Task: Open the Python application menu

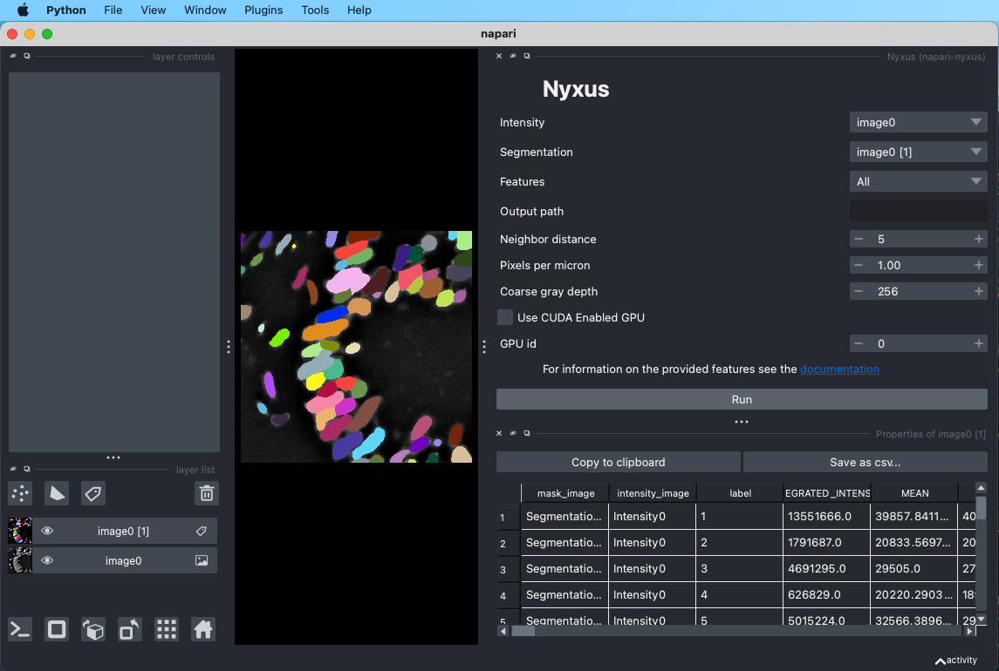Action: [65, 10]
